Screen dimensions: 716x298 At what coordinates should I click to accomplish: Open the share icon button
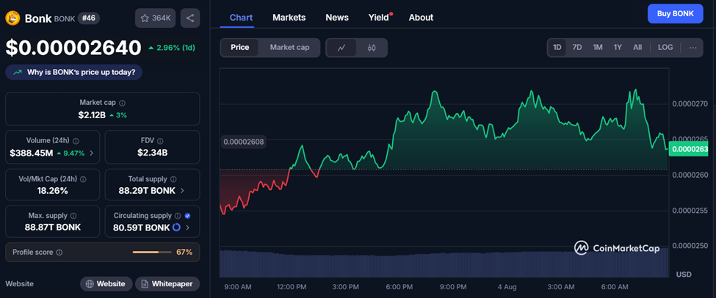[190, 18]
